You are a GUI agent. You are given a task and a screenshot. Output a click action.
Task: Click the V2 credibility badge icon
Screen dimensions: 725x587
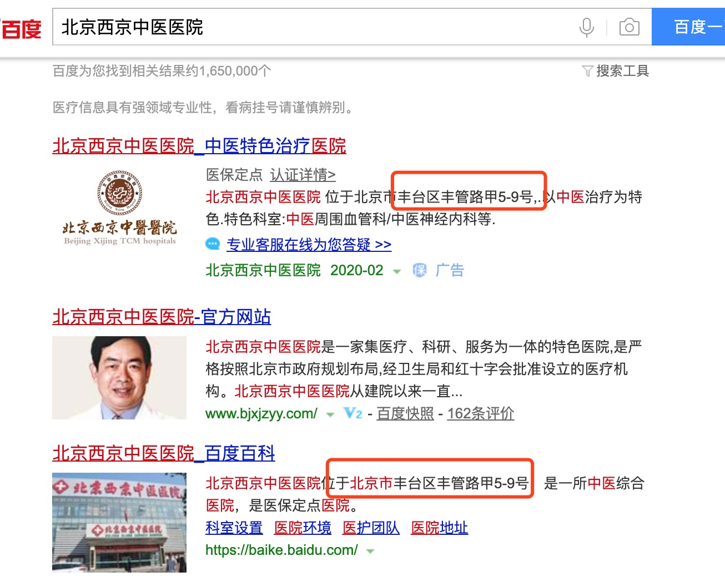point(353,413)
